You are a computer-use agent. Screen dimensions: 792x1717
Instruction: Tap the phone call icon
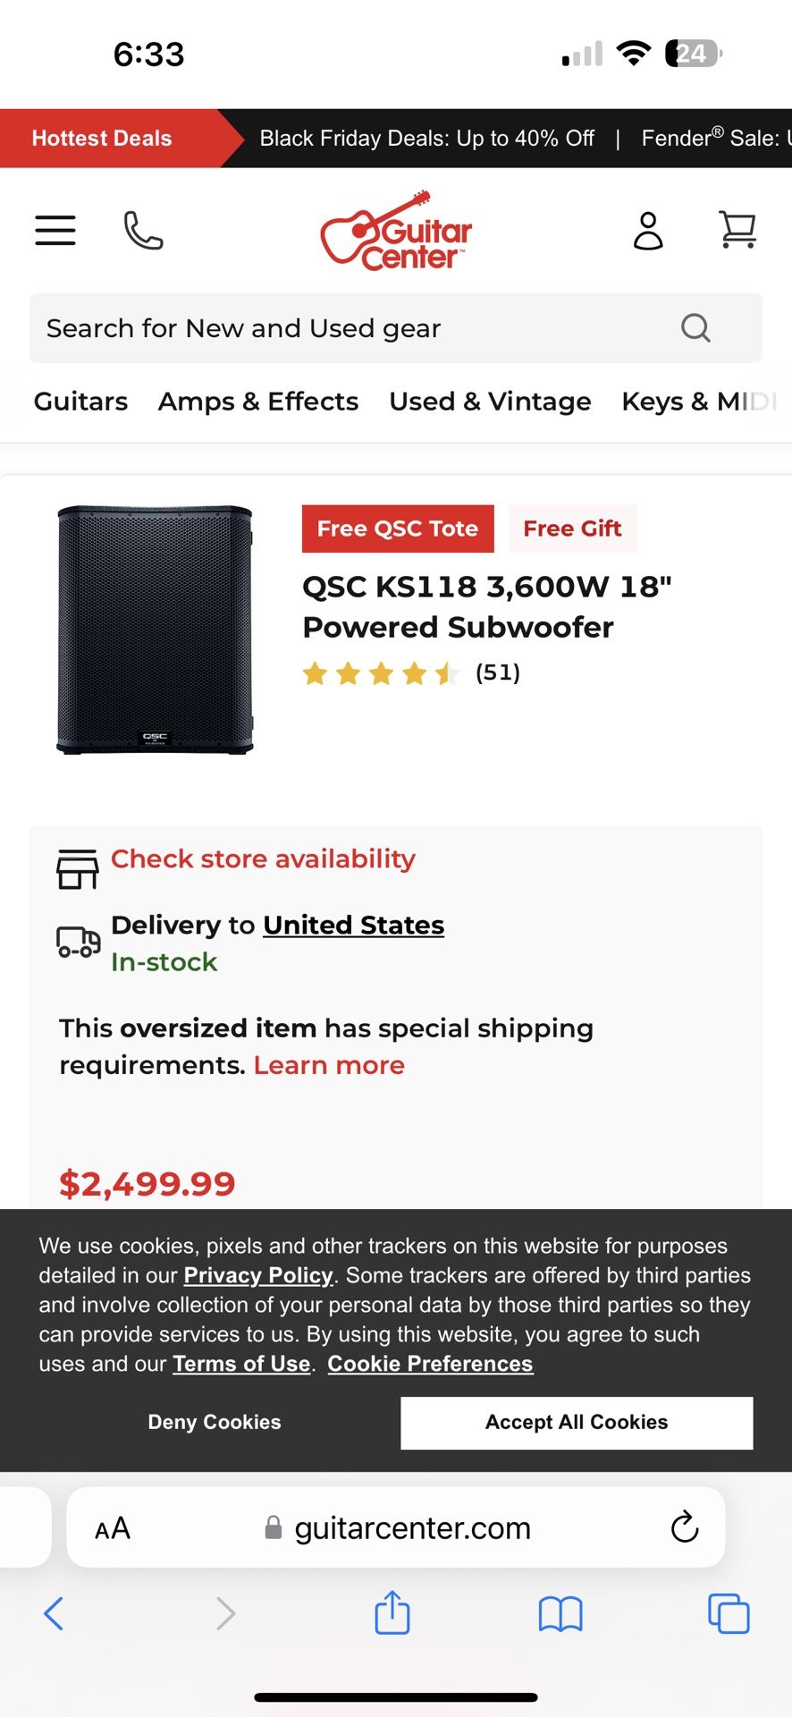[x=143, y=231]
